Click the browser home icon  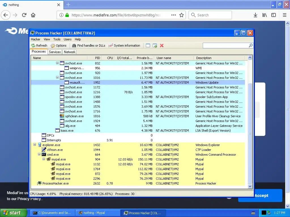(x=33, y=15)
